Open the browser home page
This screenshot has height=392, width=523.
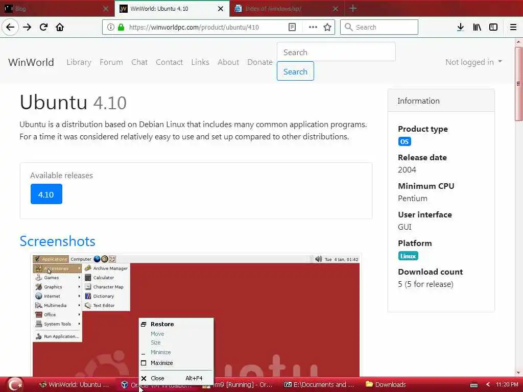(x=60, y=27)
